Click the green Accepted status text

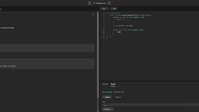tap(107, 92)
